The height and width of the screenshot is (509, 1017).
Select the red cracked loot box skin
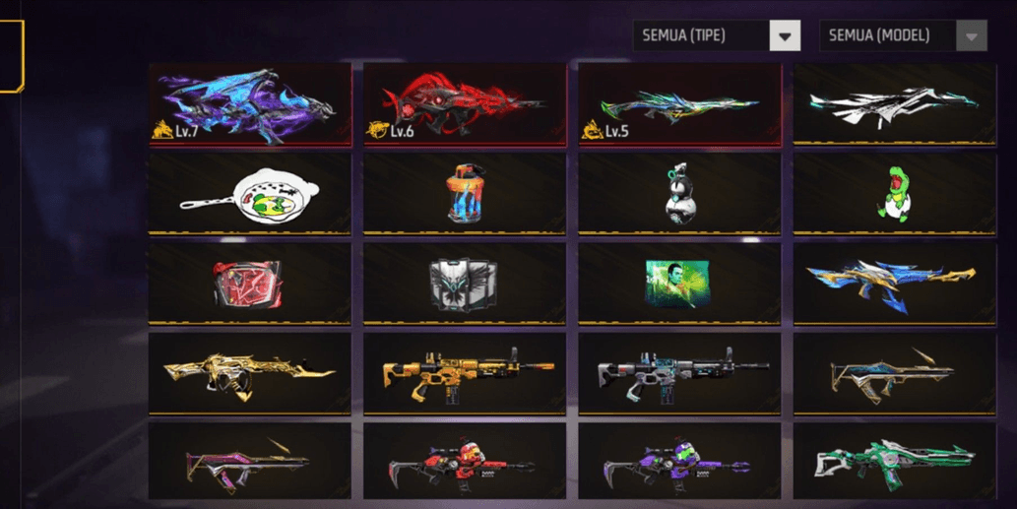coord(250,284)
